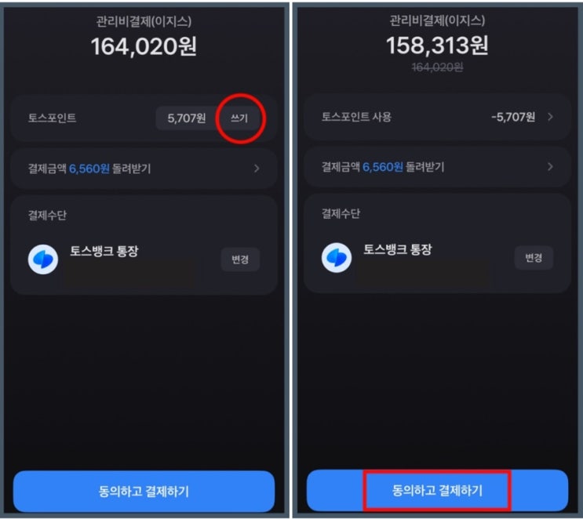Screen dimensions: 583x519
Task: Click the Toss Bank logo icon in the left screen
Action: pos(43,259)
